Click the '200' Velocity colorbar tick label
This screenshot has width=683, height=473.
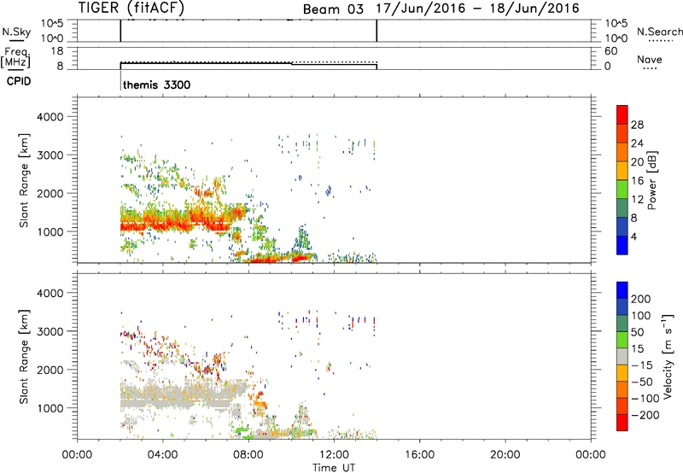pyautogui.click(x=641, y=299)
